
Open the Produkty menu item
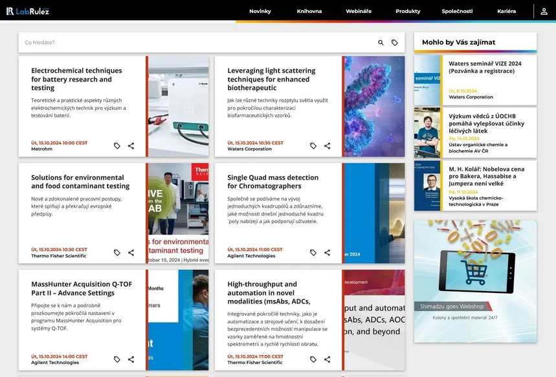[x=408, y=11]
